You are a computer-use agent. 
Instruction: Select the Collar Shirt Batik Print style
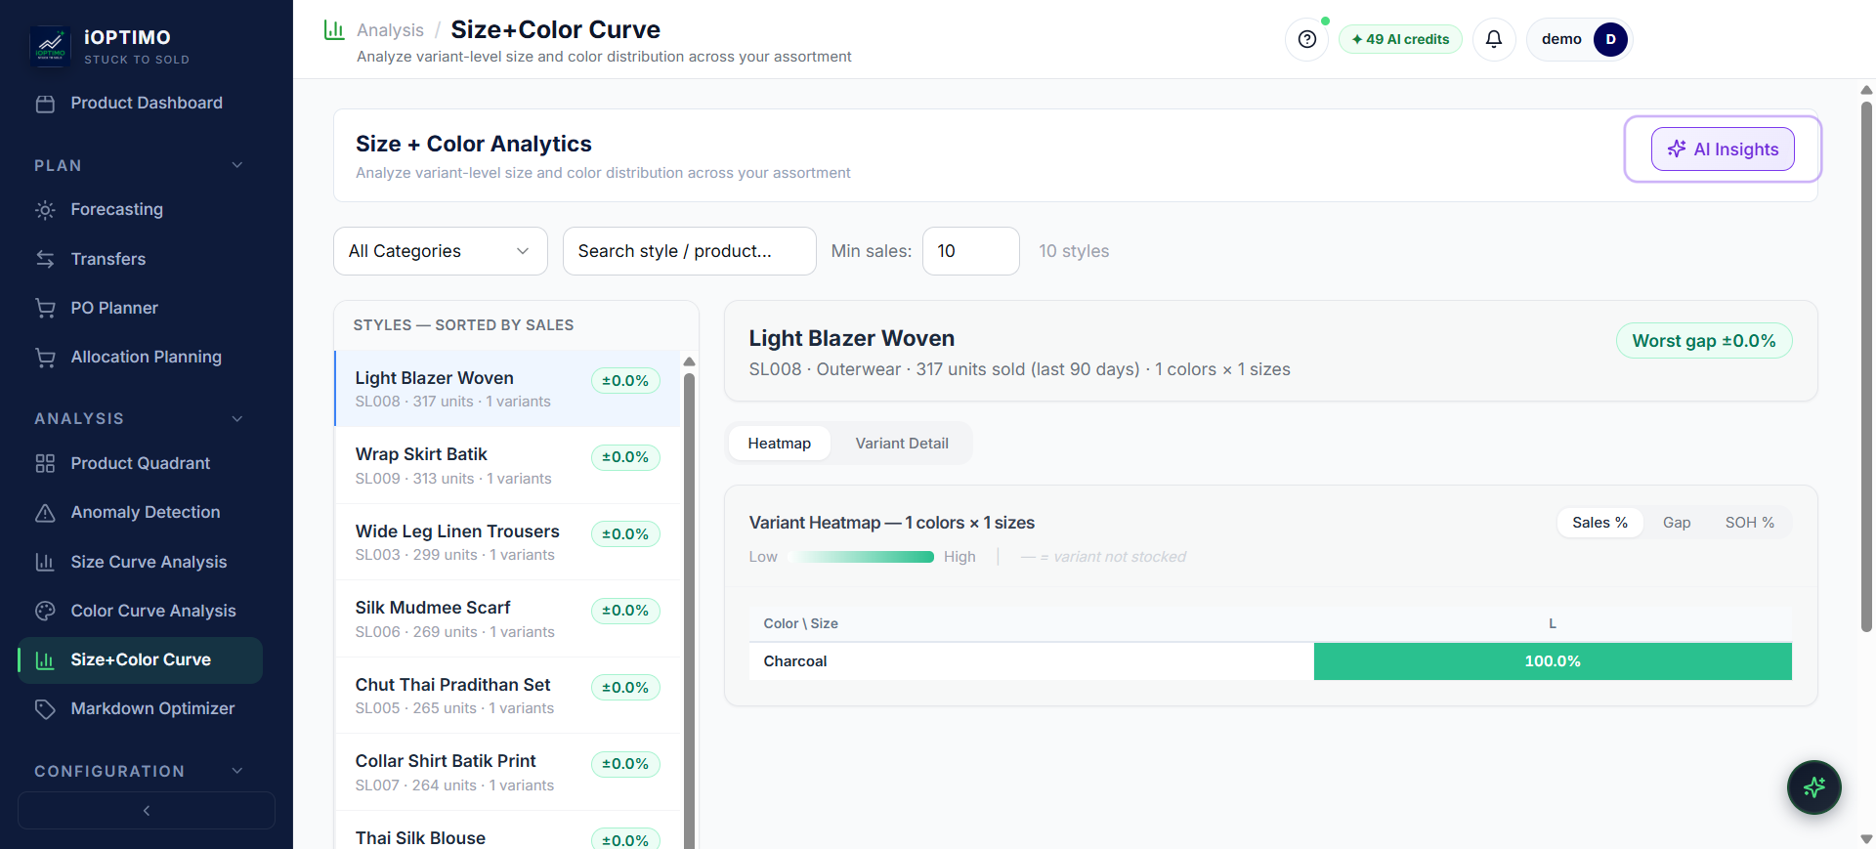pos(507,773)
